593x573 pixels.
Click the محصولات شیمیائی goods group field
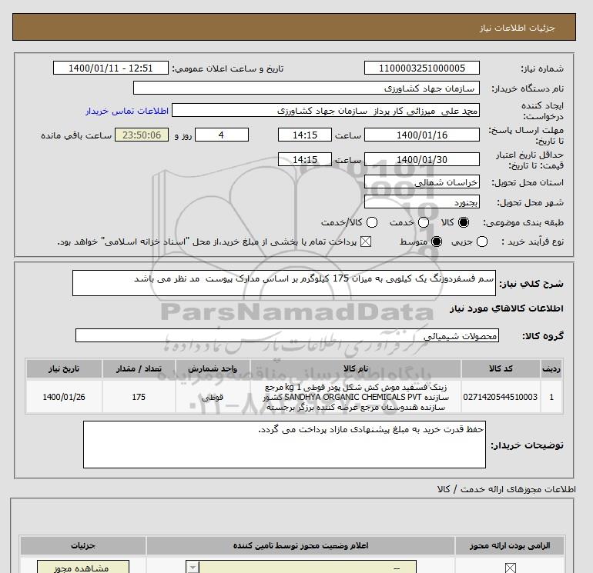tap(287, 335)
